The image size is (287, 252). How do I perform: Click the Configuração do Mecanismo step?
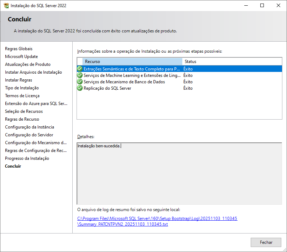(36, 143)
